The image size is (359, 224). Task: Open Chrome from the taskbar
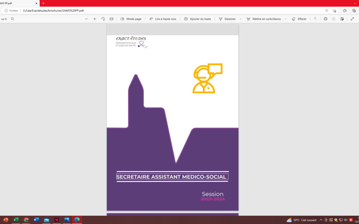coord(26,220)
